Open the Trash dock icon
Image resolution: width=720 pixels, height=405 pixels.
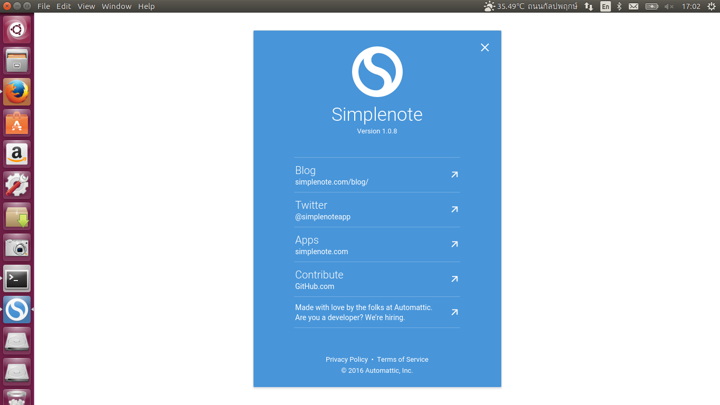[17, 397]
